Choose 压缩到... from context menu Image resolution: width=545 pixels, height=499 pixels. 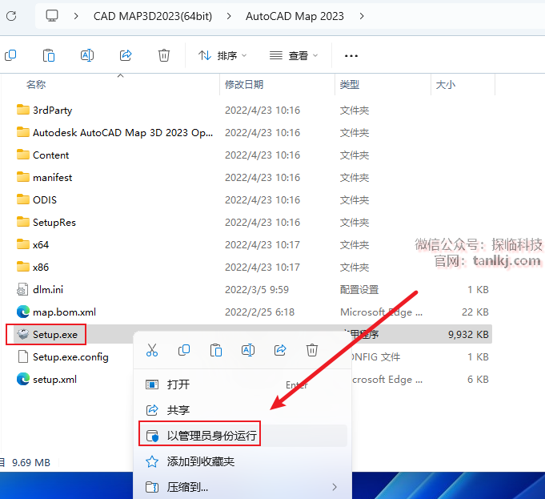click(x=242, y=487)
